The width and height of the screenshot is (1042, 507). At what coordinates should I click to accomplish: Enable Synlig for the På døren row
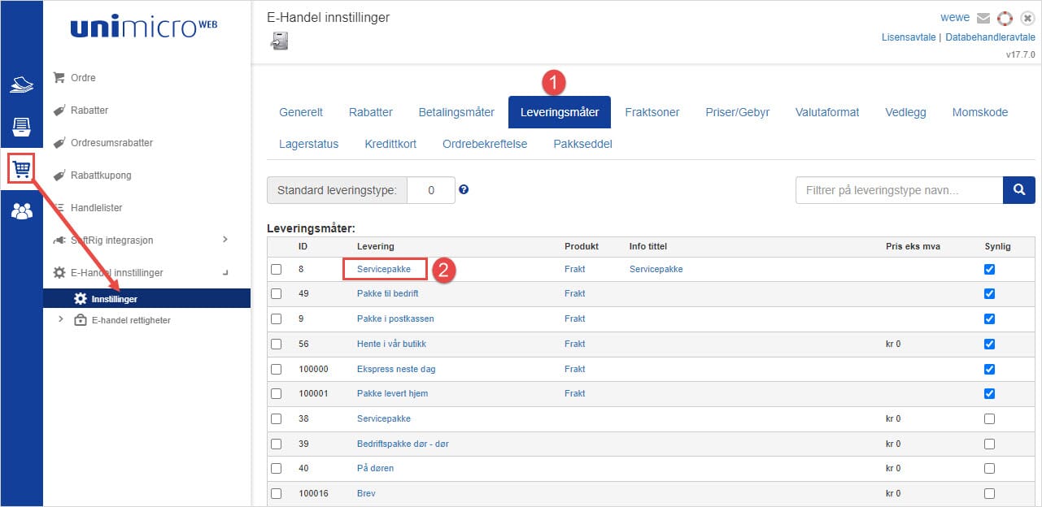click(x=989, y=468)
